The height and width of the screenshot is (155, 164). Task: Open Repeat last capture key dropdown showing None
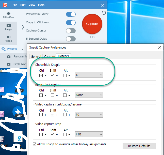pos(89,95)
